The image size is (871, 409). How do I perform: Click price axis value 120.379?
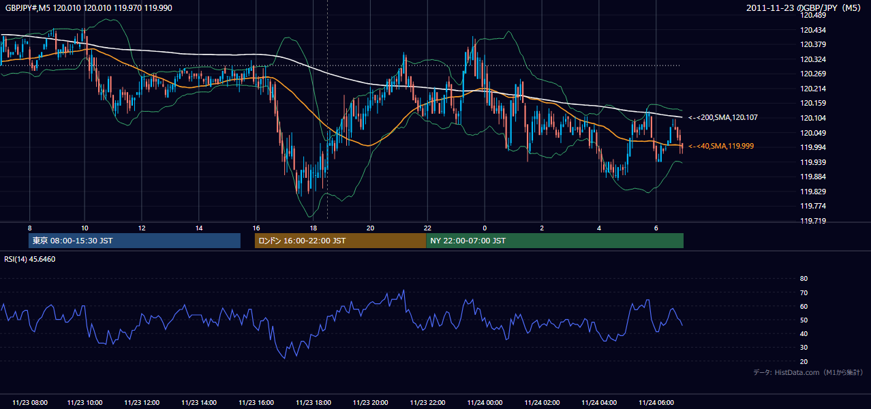(813, 45)
